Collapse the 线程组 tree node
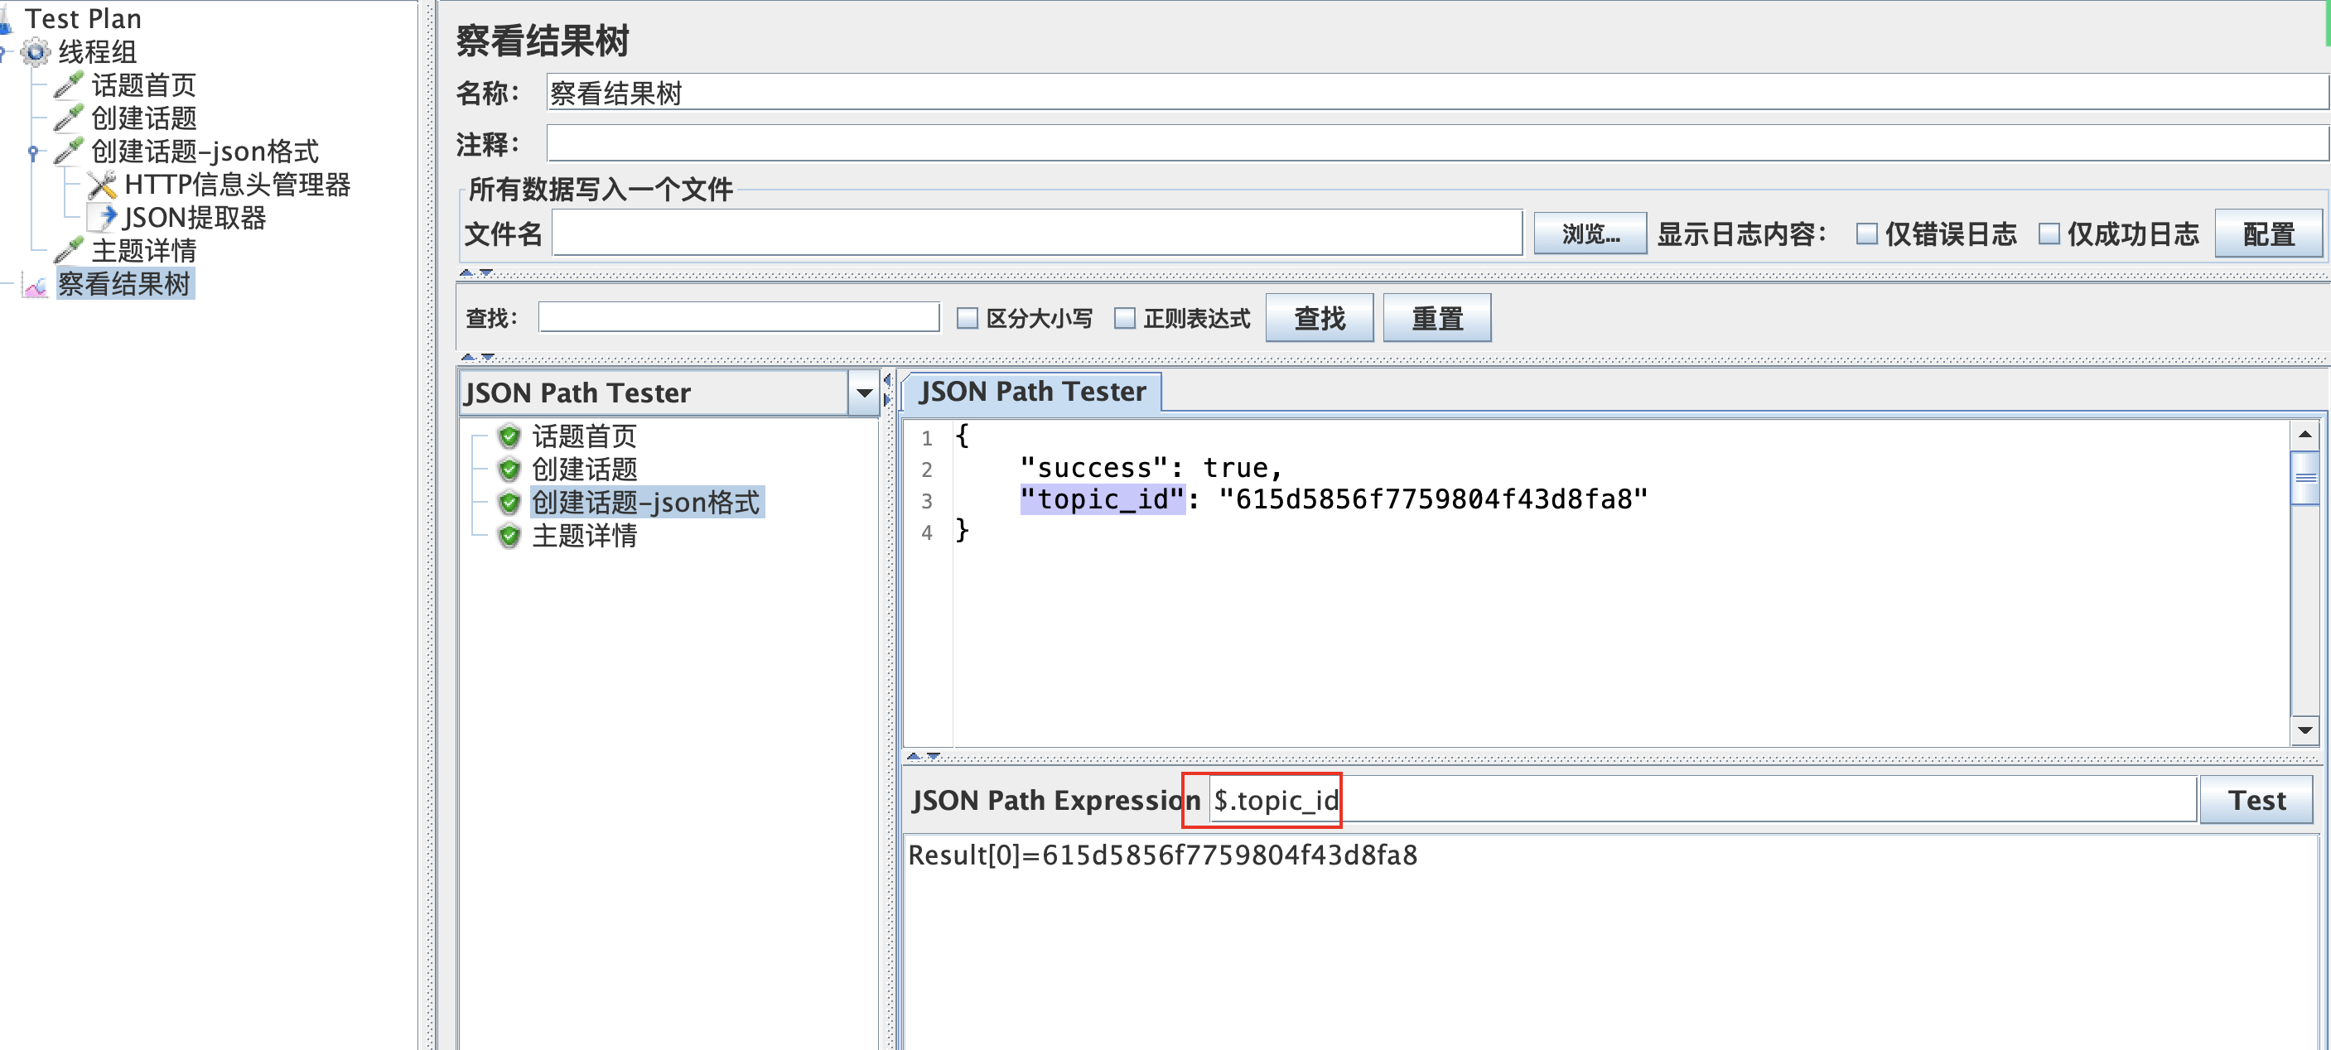 click(3, 52)
